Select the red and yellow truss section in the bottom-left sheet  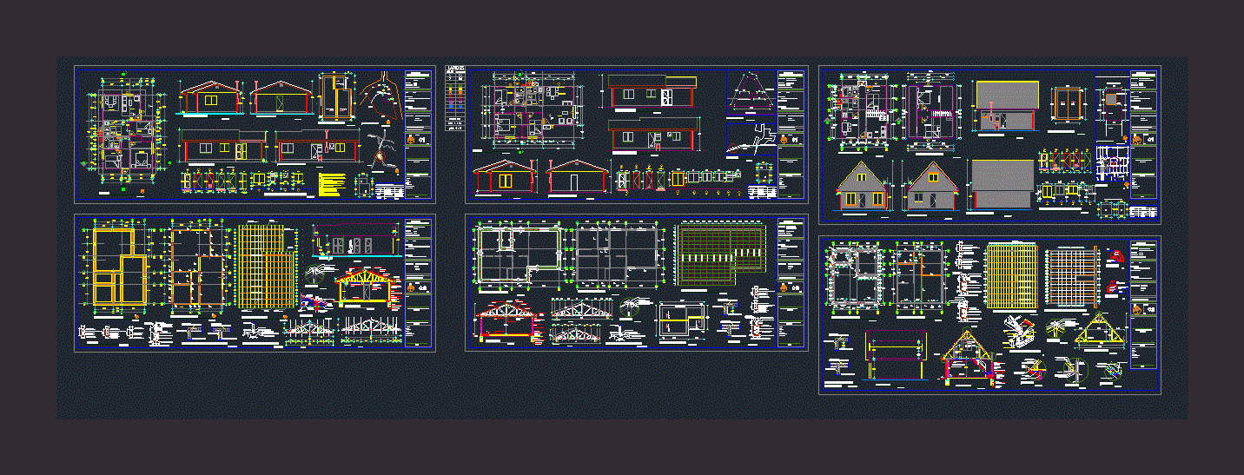(365, 288)
